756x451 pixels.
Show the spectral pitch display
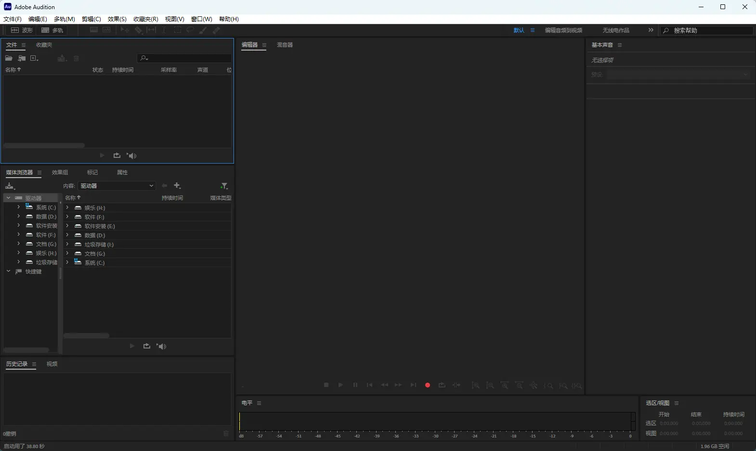point(106,30)
